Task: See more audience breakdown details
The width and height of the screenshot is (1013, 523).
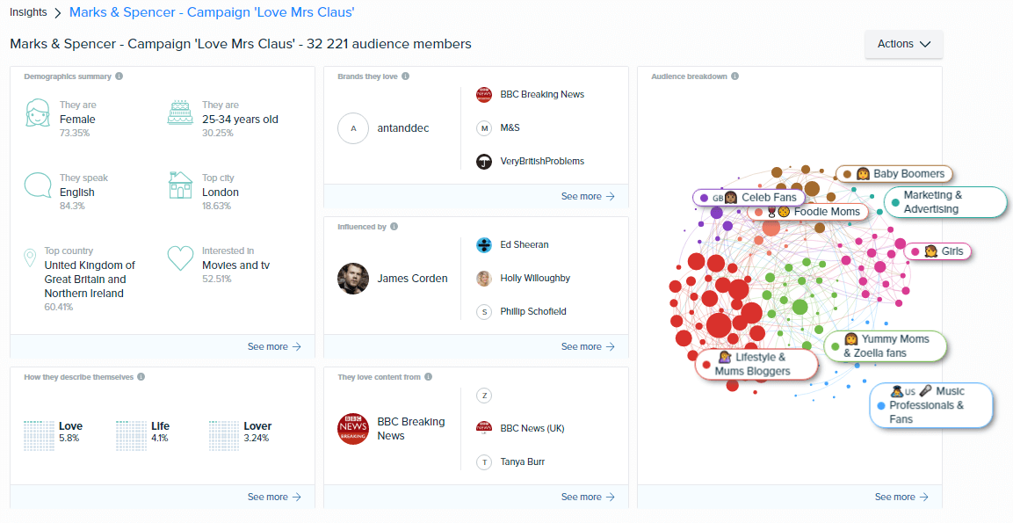Action: pos(902,498)
